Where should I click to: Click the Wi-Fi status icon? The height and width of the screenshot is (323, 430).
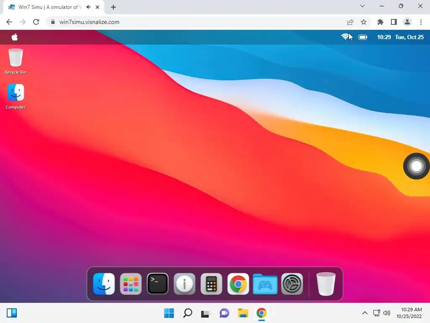345,37
